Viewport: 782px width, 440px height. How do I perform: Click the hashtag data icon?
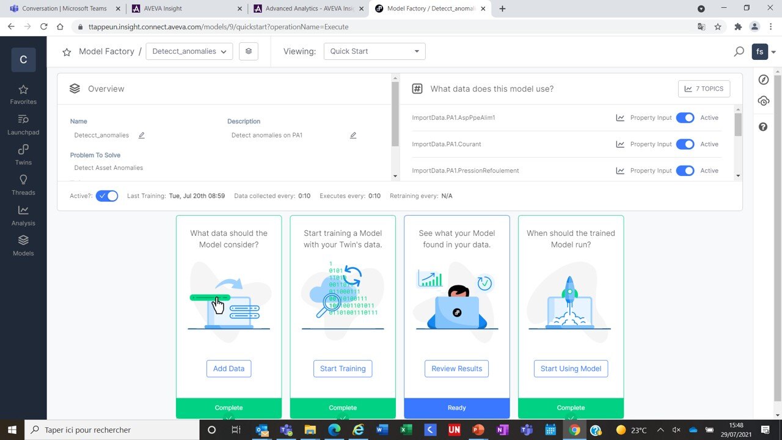point(417,89)
